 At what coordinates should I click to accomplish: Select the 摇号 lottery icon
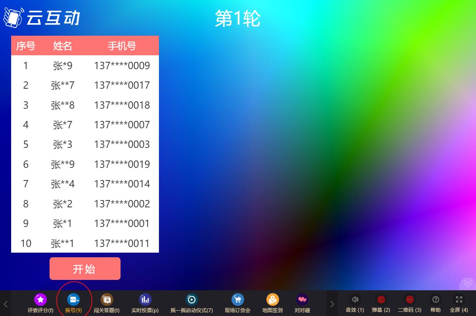(73, 300)
